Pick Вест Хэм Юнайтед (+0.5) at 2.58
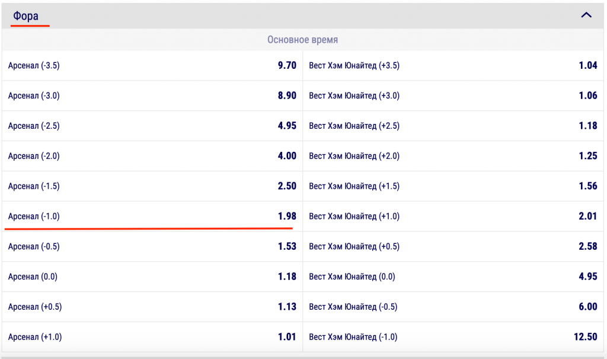 [453, 247]
